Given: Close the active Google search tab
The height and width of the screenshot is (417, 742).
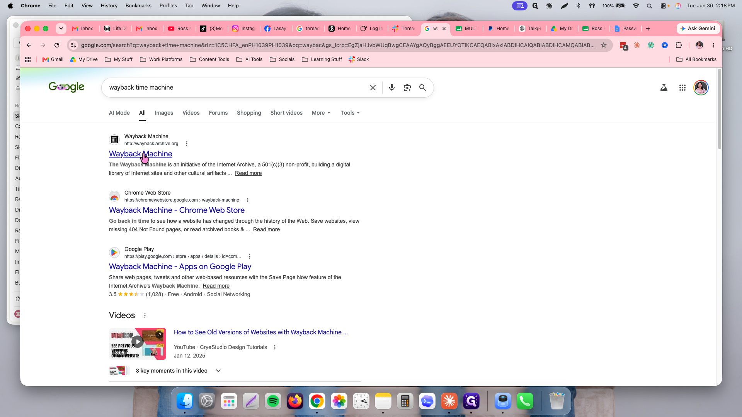Looking at the screenshot, I should pos(444,29).
